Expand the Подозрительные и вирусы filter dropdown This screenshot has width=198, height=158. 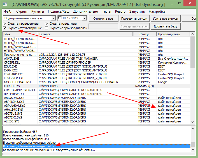(x=53, y=18)
